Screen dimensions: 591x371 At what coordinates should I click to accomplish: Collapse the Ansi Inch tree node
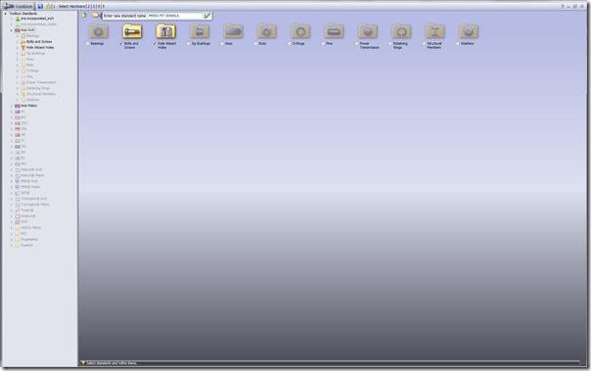pyautogui.click(x=12, y=30)
